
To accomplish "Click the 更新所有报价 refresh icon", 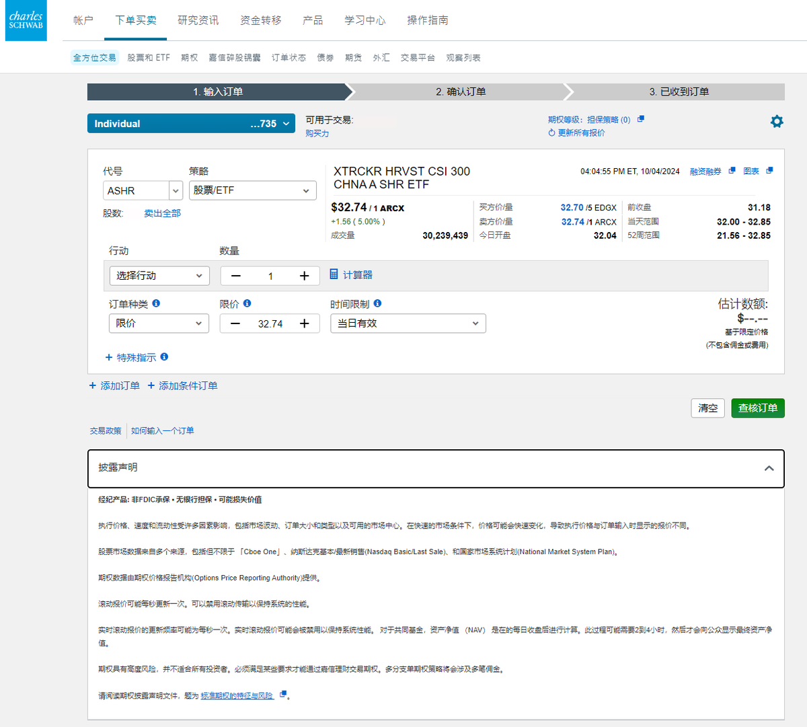I will pyautogui.click(x=551, y=133).
